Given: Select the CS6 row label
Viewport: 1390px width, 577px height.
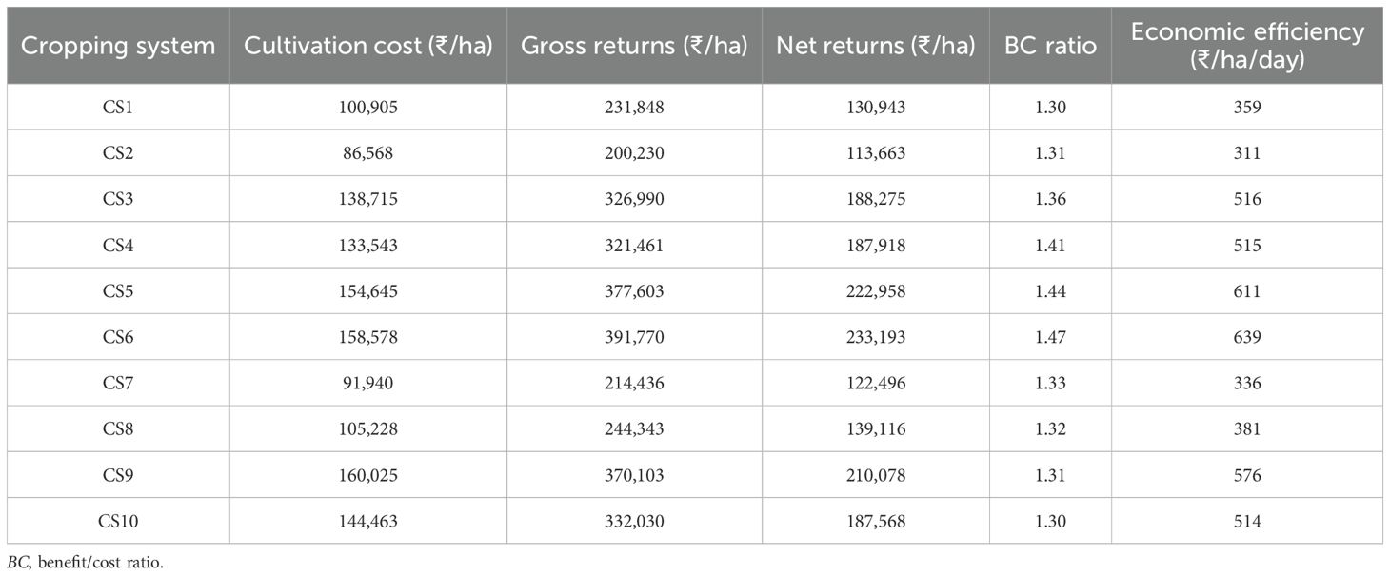Looking at the screenshot, I should 118,337.
